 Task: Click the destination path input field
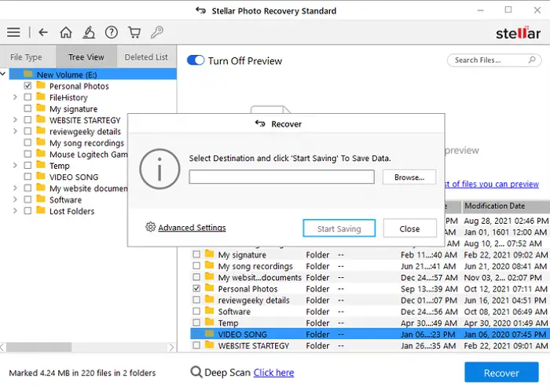281,177
